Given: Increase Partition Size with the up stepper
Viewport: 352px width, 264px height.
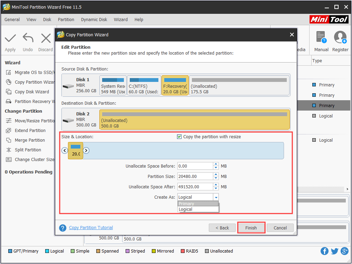Looking at the screenshot, I should pyautogui.click(x=216, y=175).
